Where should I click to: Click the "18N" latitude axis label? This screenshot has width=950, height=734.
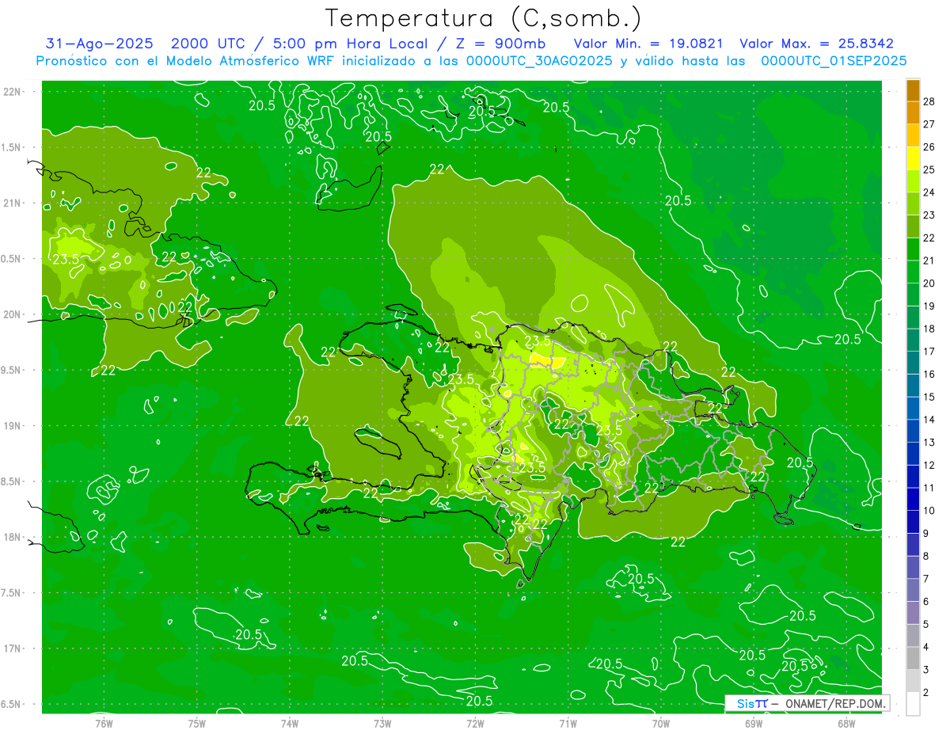tap(13, 537)
